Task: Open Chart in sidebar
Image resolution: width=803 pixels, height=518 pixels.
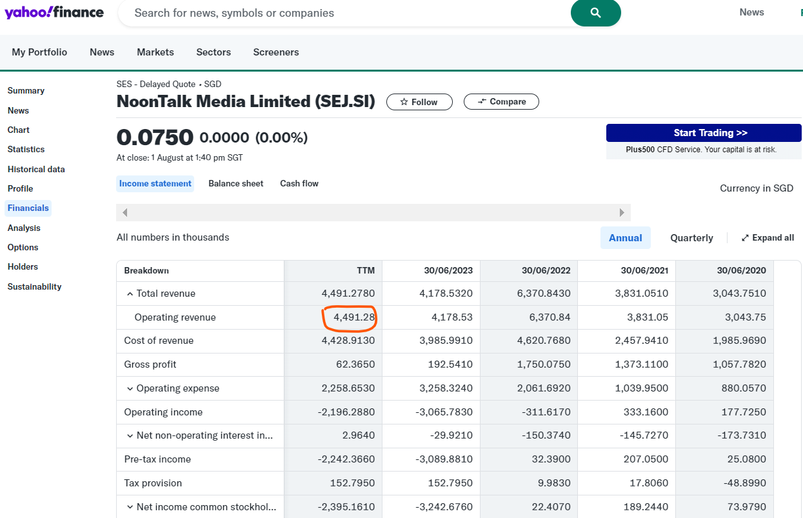Action: [19, 130]
